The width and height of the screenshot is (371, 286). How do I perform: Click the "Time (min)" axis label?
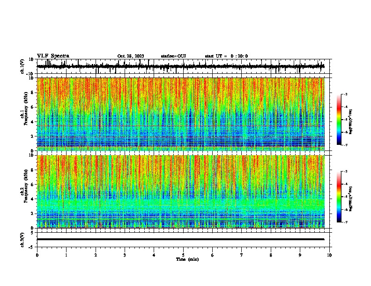[x=187, y=259]
